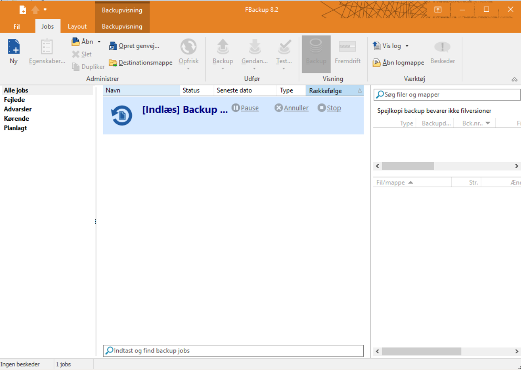Open Destinationsmappe folder
Image resolution: width=521 pixels, height=370 pixels.
tap(140, 62)
